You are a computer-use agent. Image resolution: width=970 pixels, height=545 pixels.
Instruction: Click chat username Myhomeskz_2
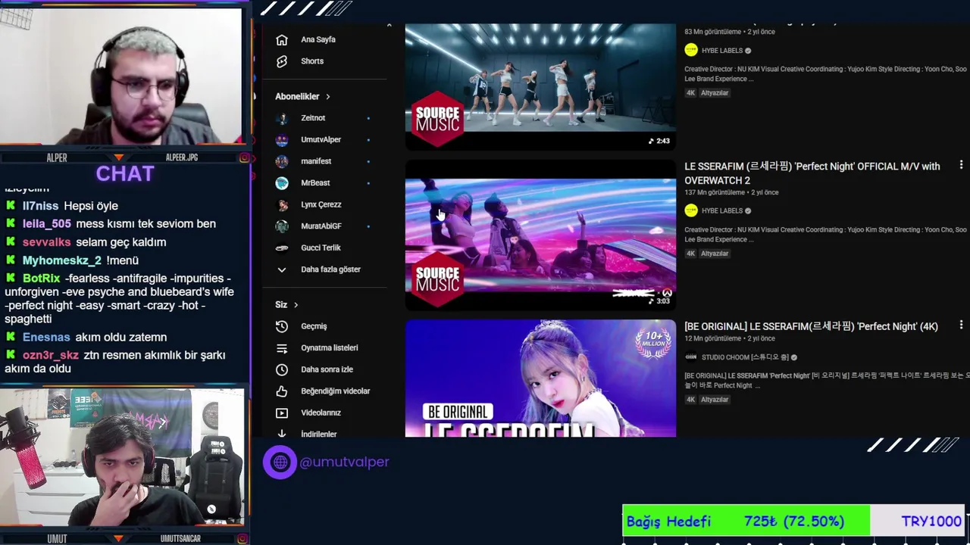coord(61,260)
